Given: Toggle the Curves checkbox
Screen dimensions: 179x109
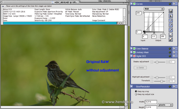Looking at the screenshot, I should [x=134, y=4].
